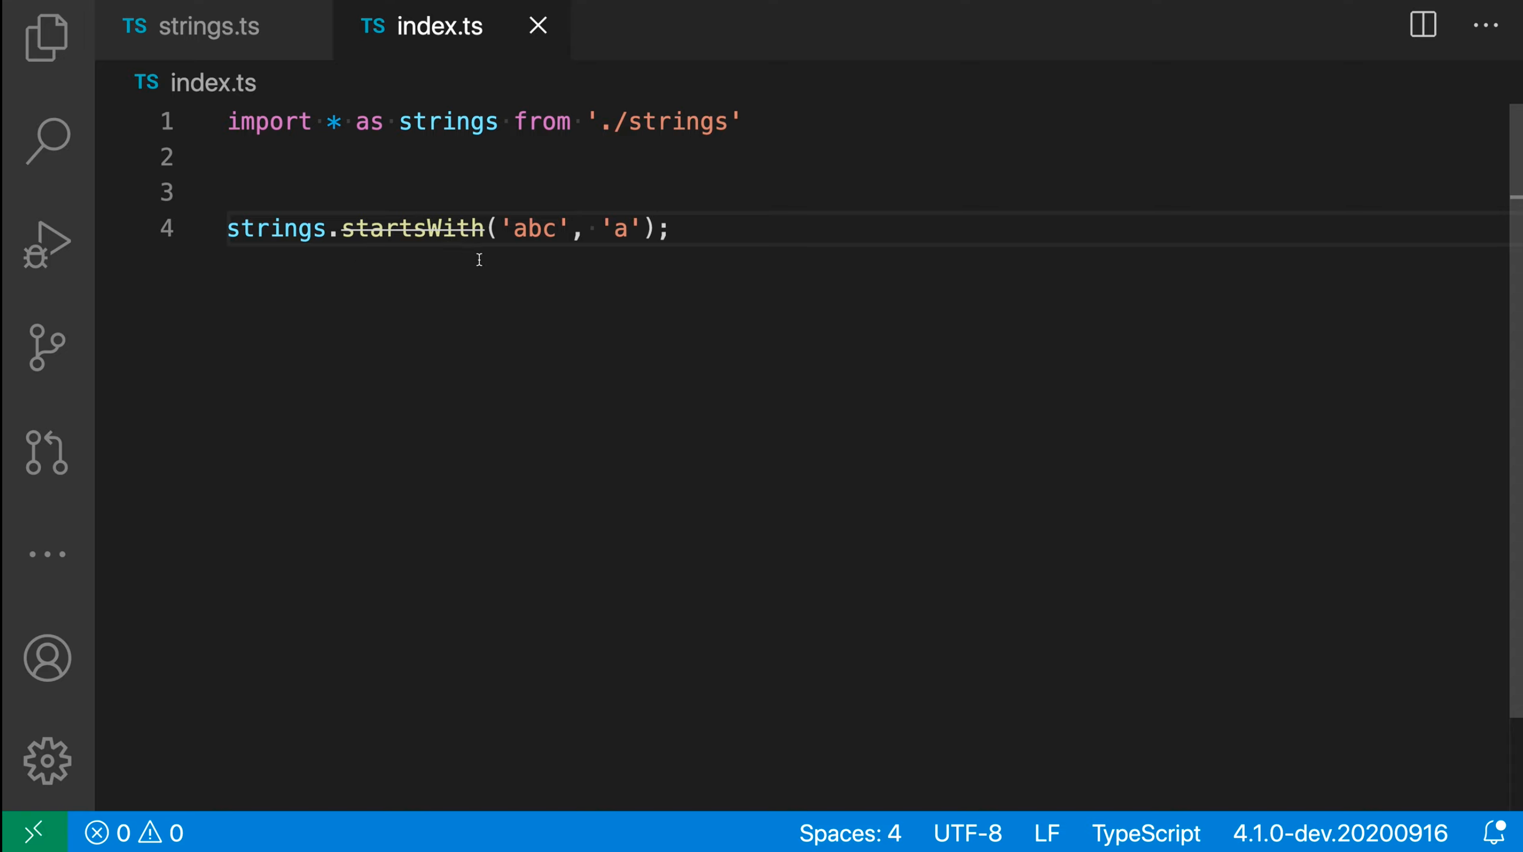Close the index.ts tab

(x=537, y=26)
